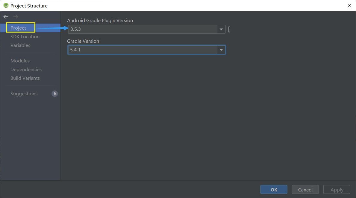Open the Dependencies section

[x=26, y=69]
